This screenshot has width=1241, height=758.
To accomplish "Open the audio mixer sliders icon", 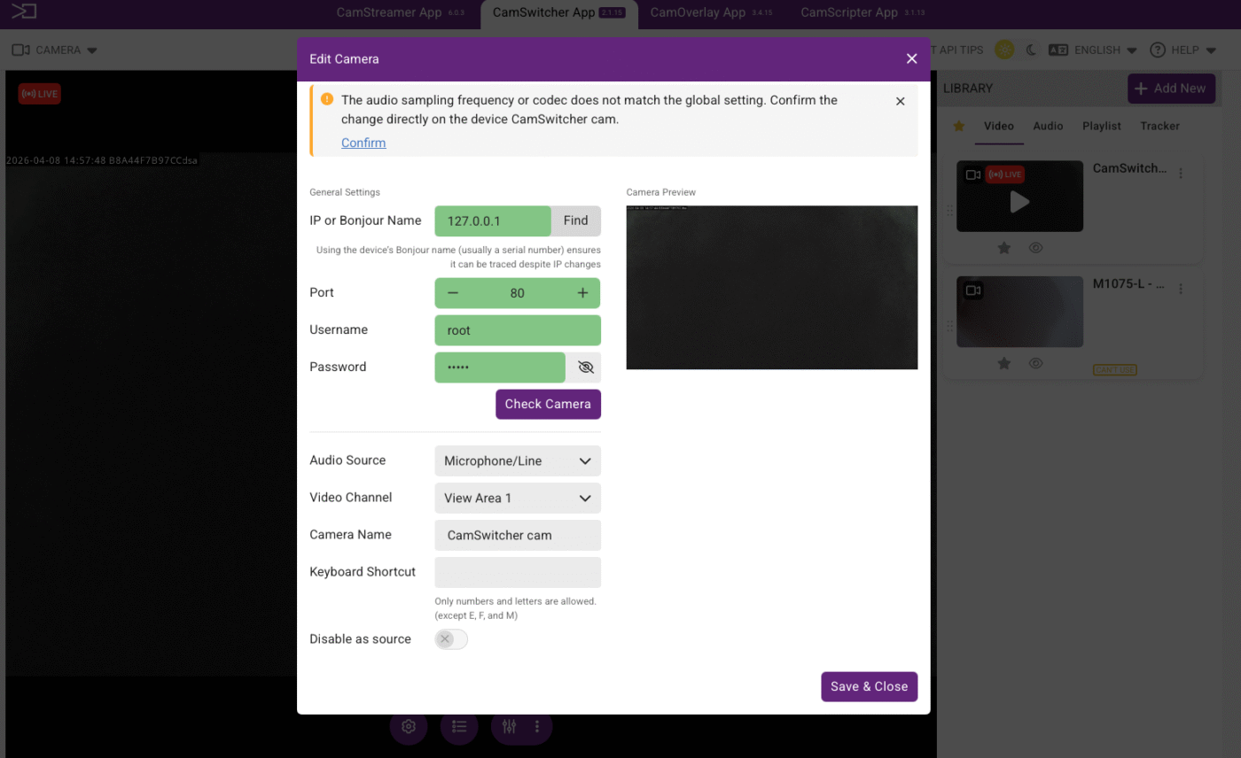I will tap(510, 727).
